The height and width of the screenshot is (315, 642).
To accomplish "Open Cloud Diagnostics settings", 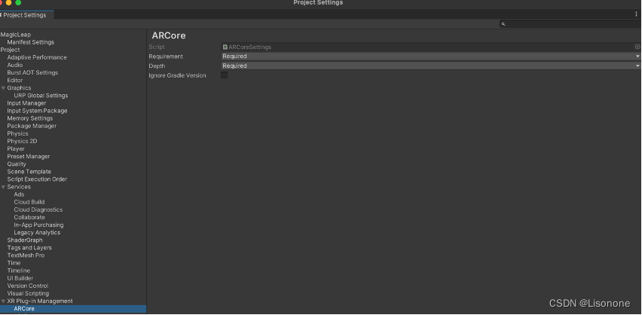I will (38, 210).
